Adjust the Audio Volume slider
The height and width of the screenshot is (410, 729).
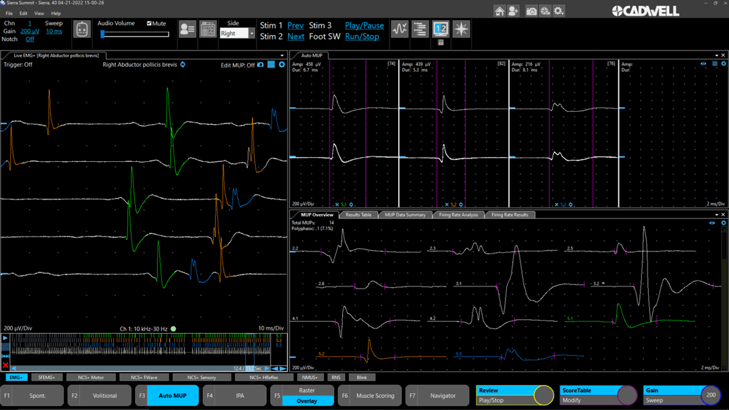tap(103, 34)
